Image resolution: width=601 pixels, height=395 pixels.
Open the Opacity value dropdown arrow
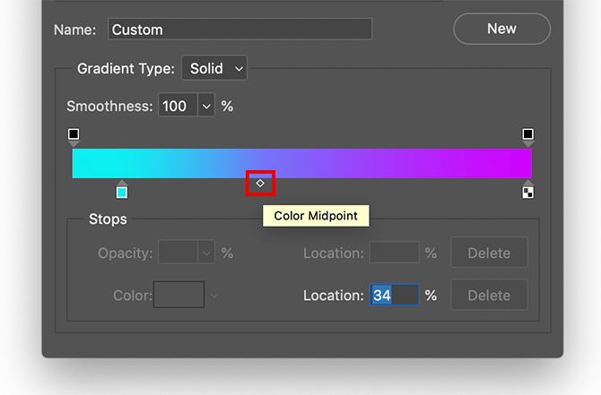[x=207, y=253]
